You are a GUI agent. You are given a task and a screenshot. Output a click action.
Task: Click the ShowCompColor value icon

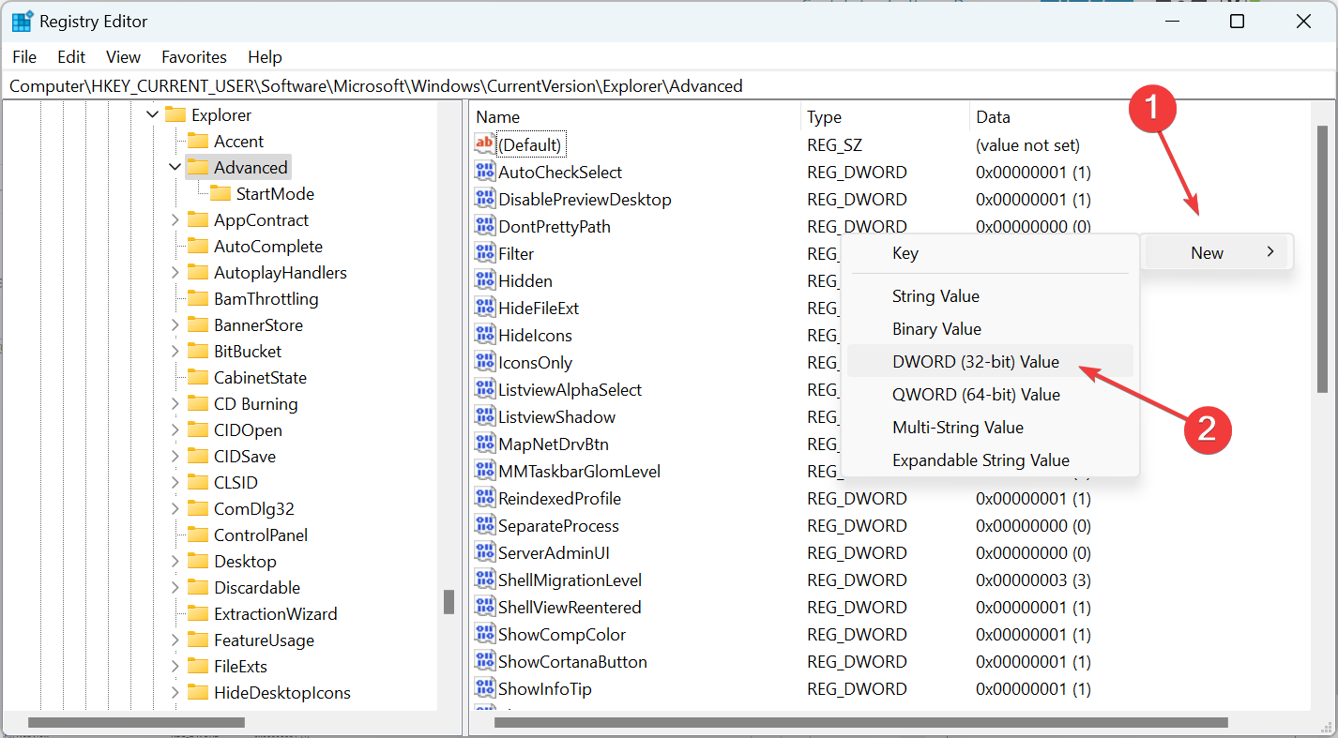(485, 634)
